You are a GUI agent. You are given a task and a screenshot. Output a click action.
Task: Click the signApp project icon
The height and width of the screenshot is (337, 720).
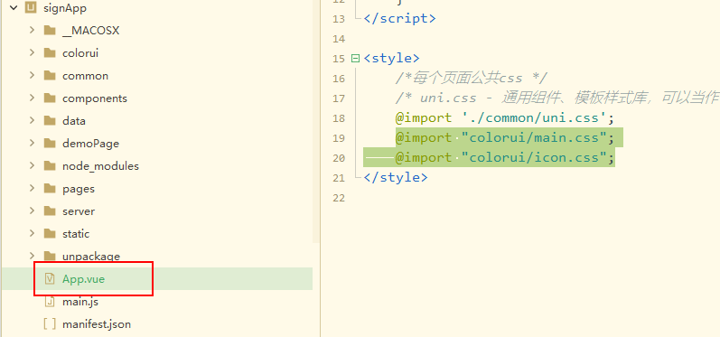(x=31, y=7)
